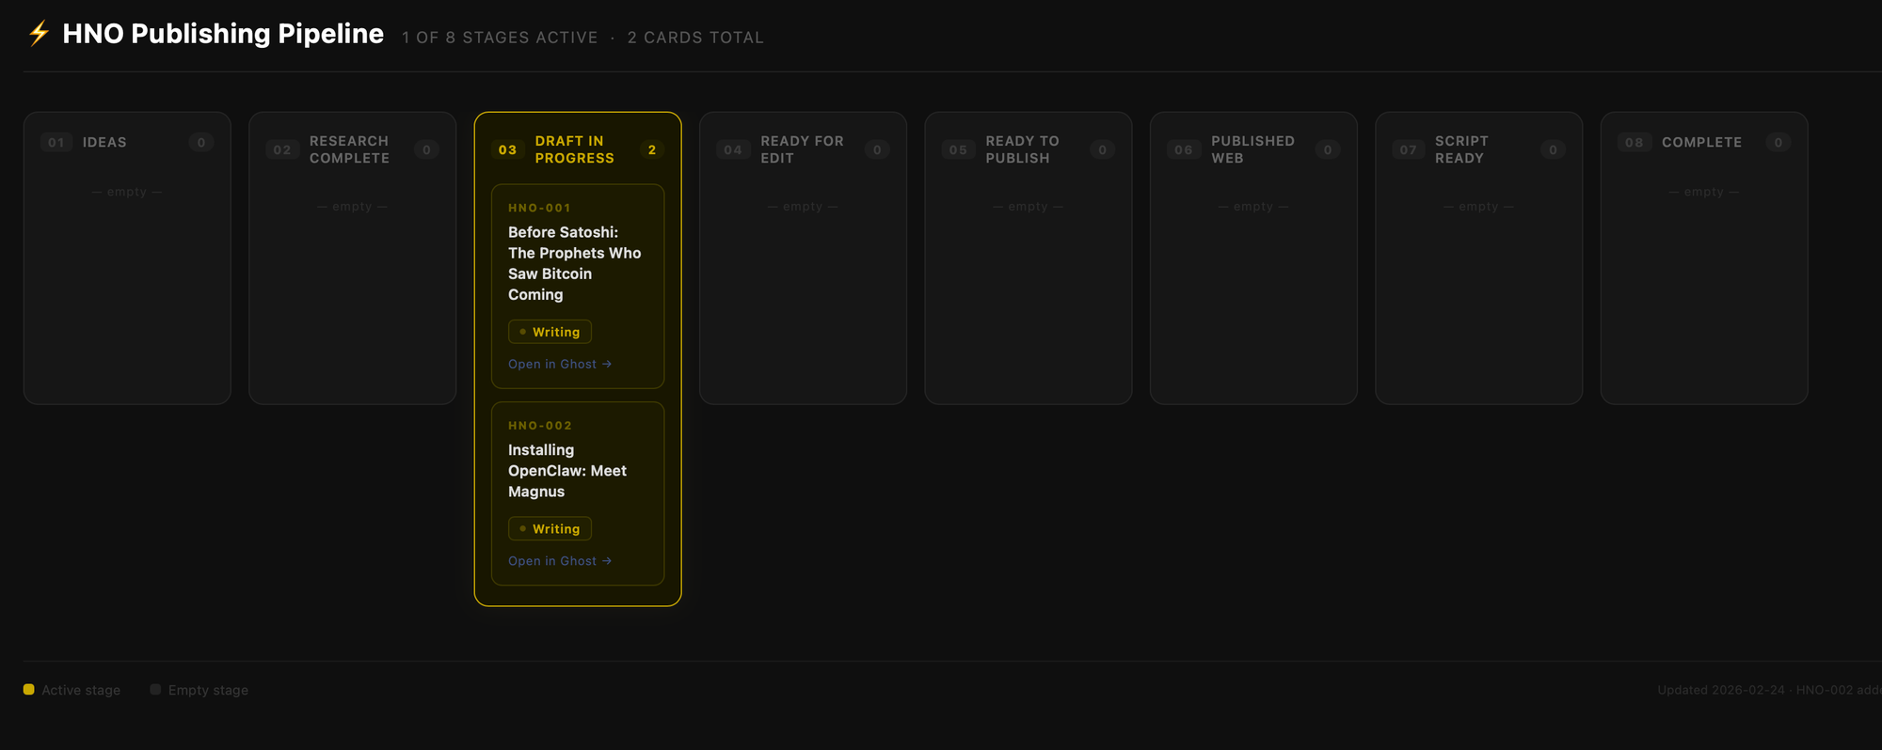Click the 05 Ready To Publish number badge
Image resolution: width=1882 pixels, height=750 pixels.
point(958,150)
